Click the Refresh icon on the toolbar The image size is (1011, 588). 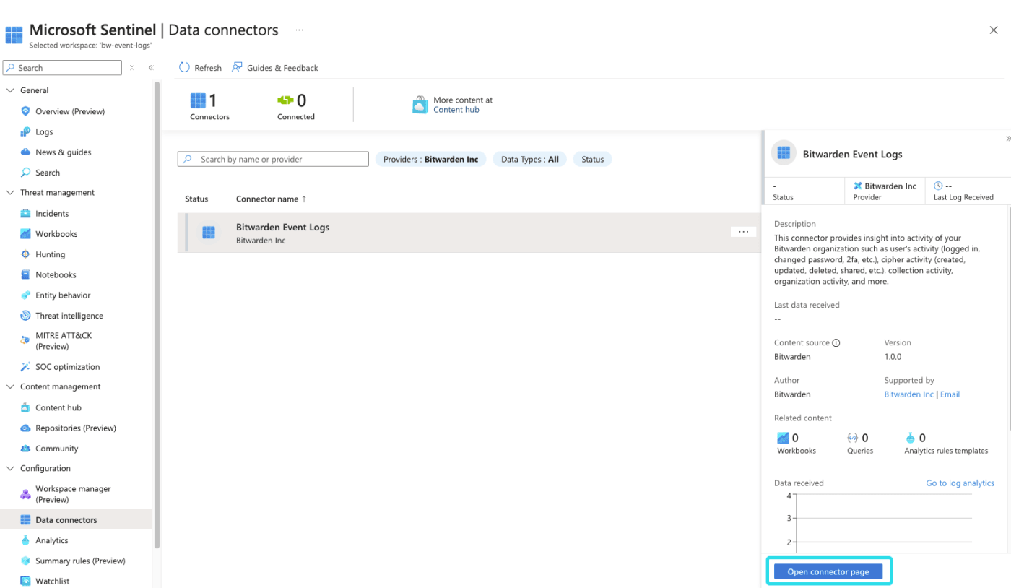[x=186, y=67]
